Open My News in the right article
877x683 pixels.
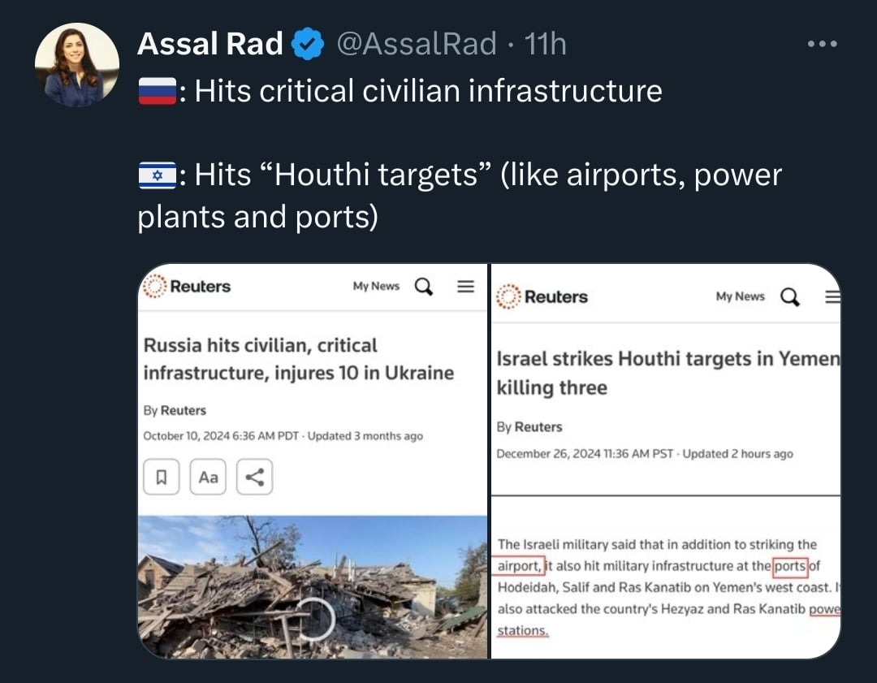pyautogui.click(x=740, y=296)
